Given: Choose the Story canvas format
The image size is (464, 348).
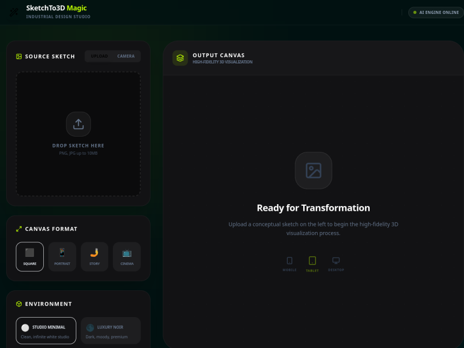Looking at the screenshot, I should pos(94,257).
